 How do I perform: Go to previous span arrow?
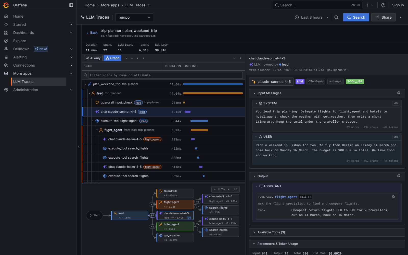tap(235, 58)
